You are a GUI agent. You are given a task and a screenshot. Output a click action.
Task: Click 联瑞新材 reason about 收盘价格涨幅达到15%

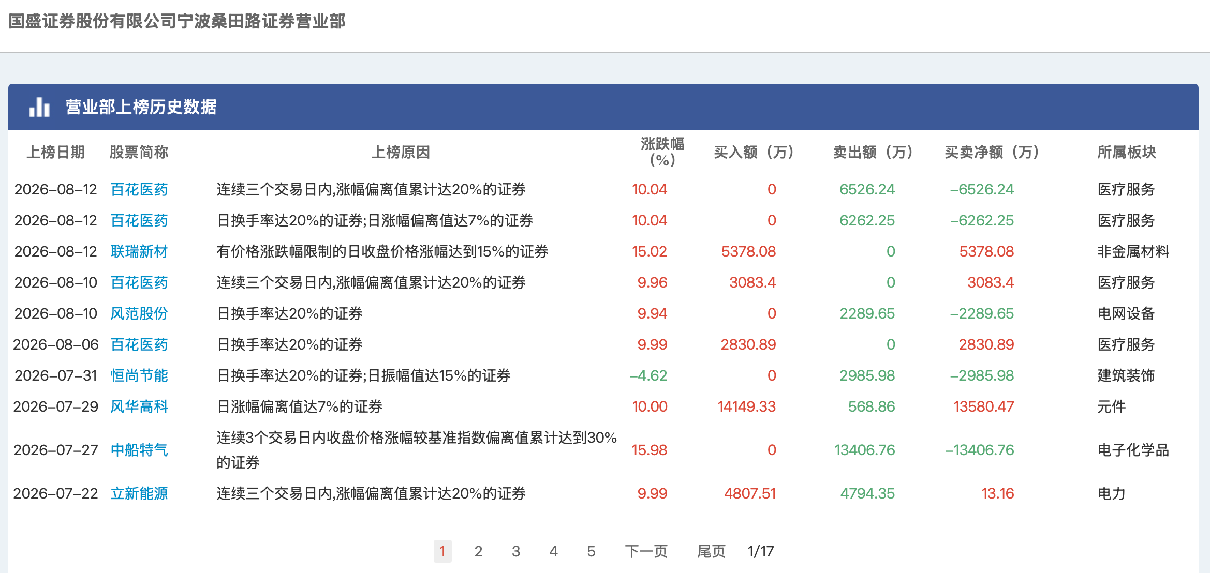point(382,251)
